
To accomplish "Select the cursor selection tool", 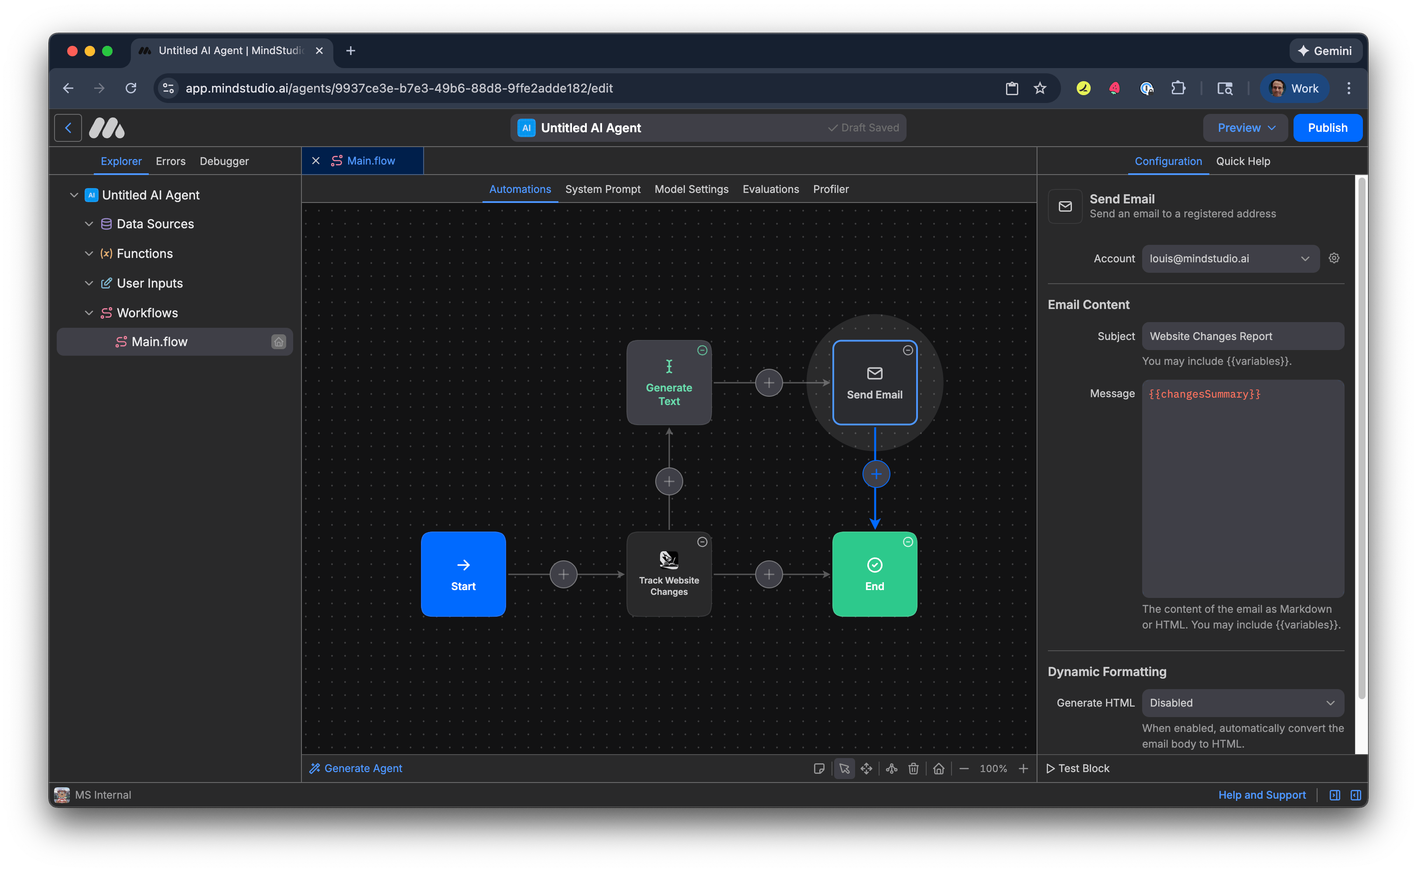I will pyautogui.click(x=844, y=768).
